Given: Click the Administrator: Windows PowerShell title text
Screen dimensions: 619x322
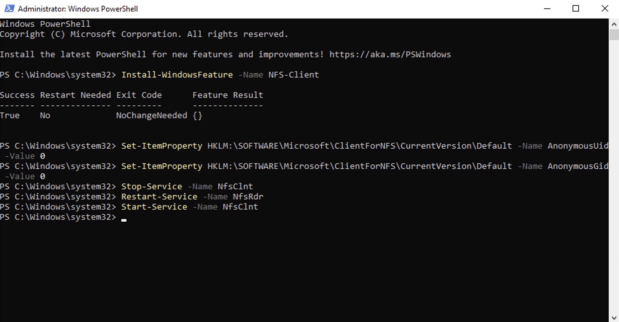Looking at the screenshot, I should click(x=77, y=9).
